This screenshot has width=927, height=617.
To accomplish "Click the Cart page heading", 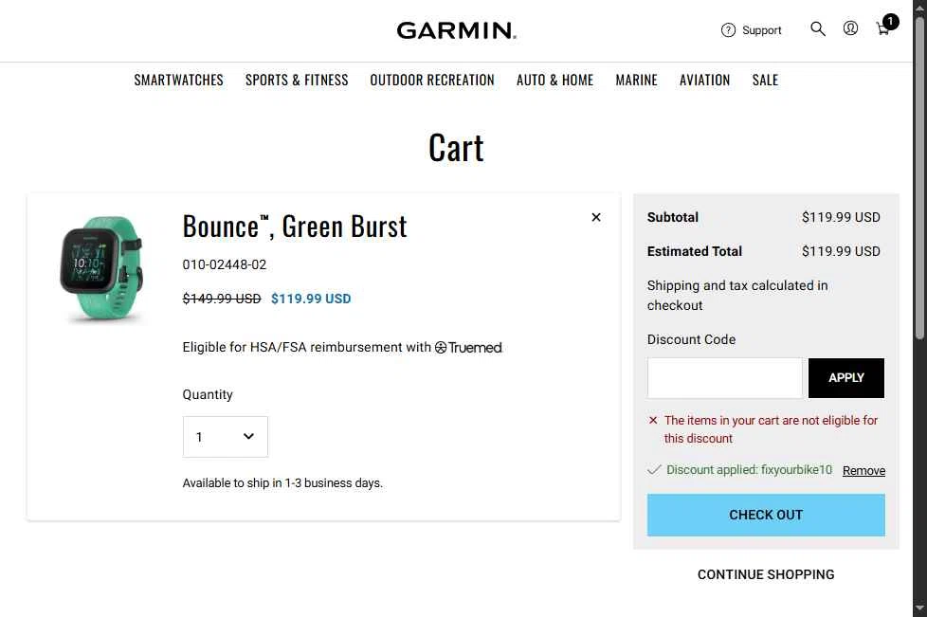I will 456,148.
